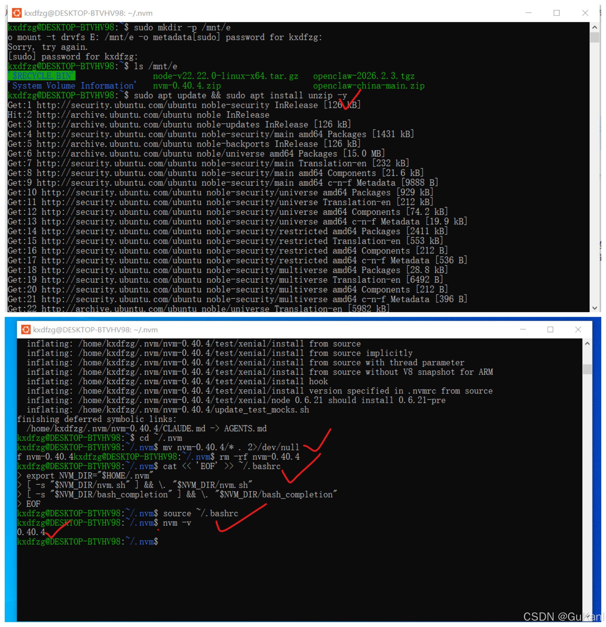Click the bottom terminal window title text

96,330
